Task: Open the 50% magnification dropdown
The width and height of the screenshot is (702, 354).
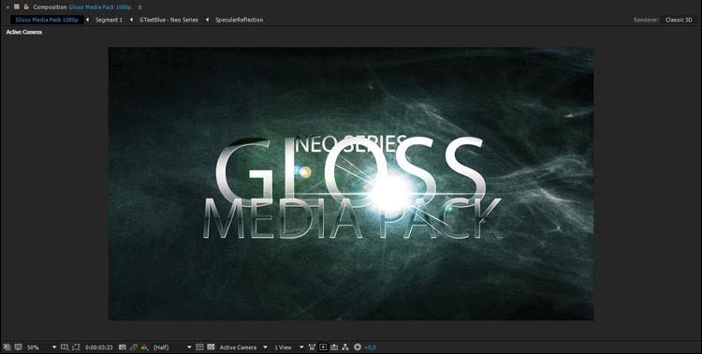Action: tap(41, 347)
